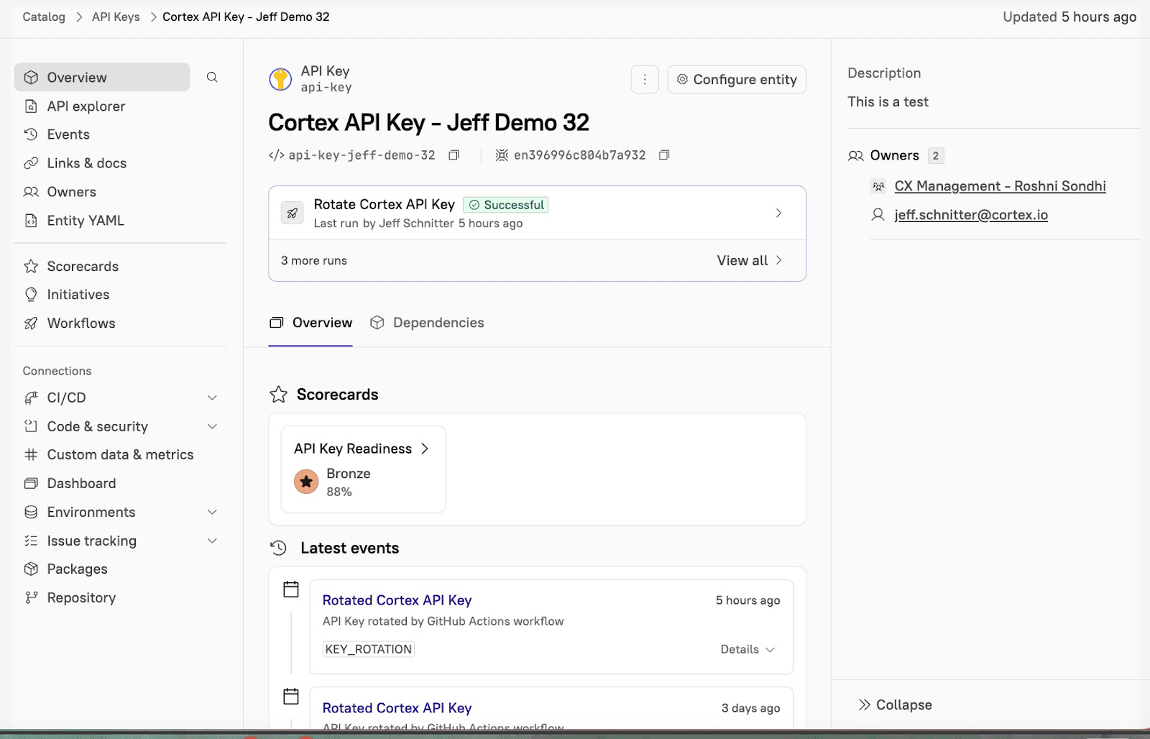
Task: Click the yellow API Key entity icon
Action: point(280,79)
